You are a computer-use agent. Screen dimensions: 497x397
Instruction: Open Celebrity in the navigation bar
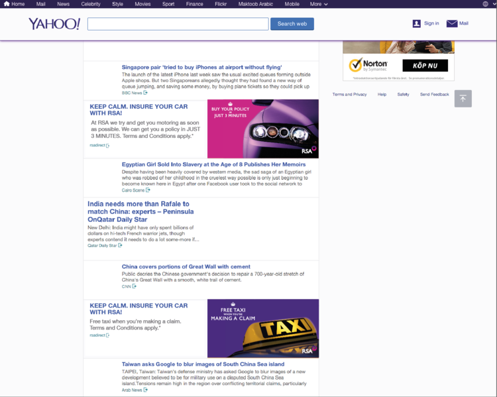point(91,4)
